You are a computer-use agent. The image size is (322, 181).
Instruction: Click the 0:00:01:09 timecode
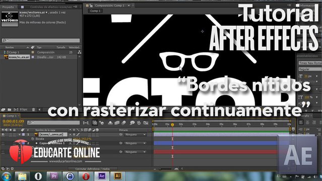tap(13, 121)
